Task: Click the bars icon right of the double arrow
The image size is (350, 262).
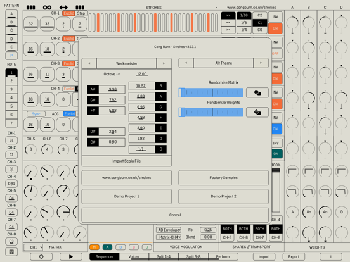Action: coord(80,8)
